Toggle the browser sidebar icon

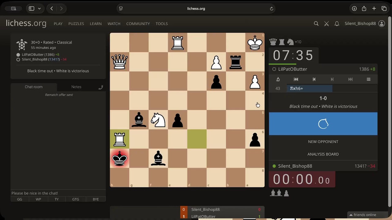click(x=31, y=9)
